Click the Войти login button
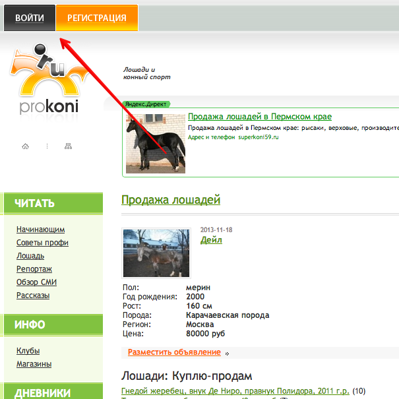Viewport: 399px width, 399px height. pos(30,18)
